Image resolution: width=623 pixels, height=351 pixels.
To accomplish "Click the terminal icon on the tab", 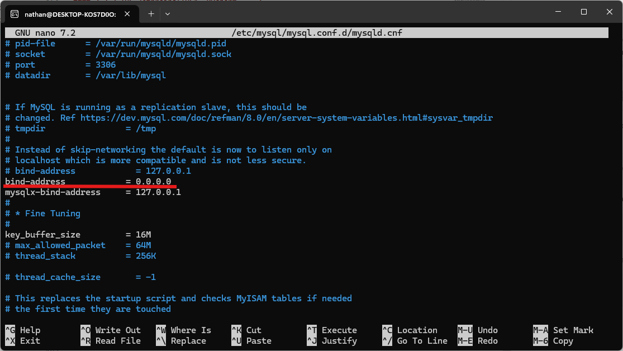I will [15, 13].
